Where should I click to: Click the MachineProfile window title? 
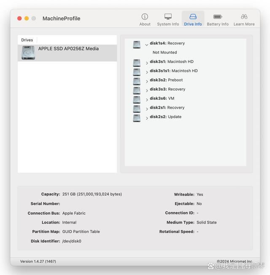(x=61, y=19)
